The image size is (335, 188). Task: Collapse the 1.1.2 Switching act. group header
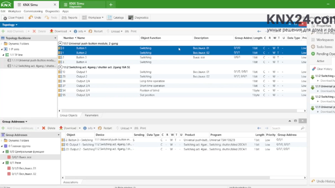coord(60,67)
